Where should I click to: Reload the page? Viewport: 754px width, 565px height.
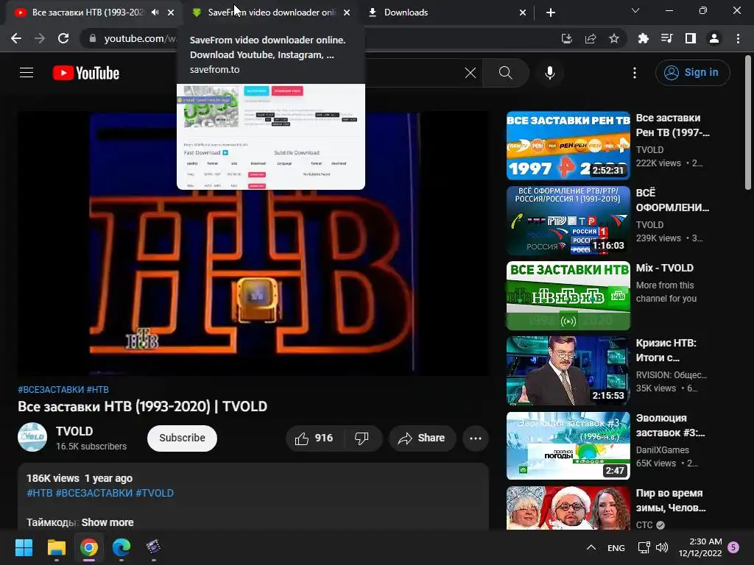[63, 38]
